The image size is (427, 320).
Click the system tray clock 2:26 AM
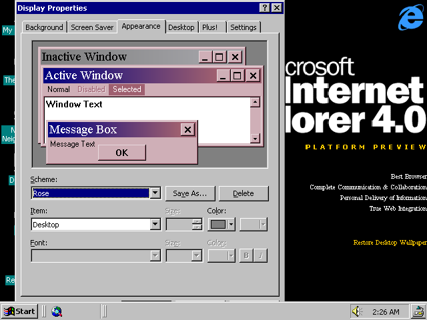coord(386,312)
